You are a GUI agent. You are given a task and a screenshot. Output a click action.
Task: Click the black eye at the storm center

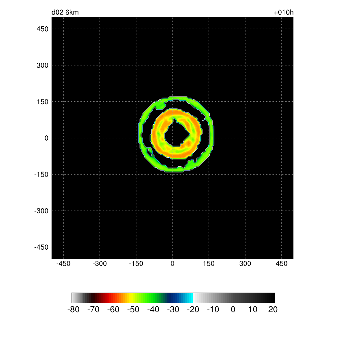pyautogui.click(x=176, y=134)
